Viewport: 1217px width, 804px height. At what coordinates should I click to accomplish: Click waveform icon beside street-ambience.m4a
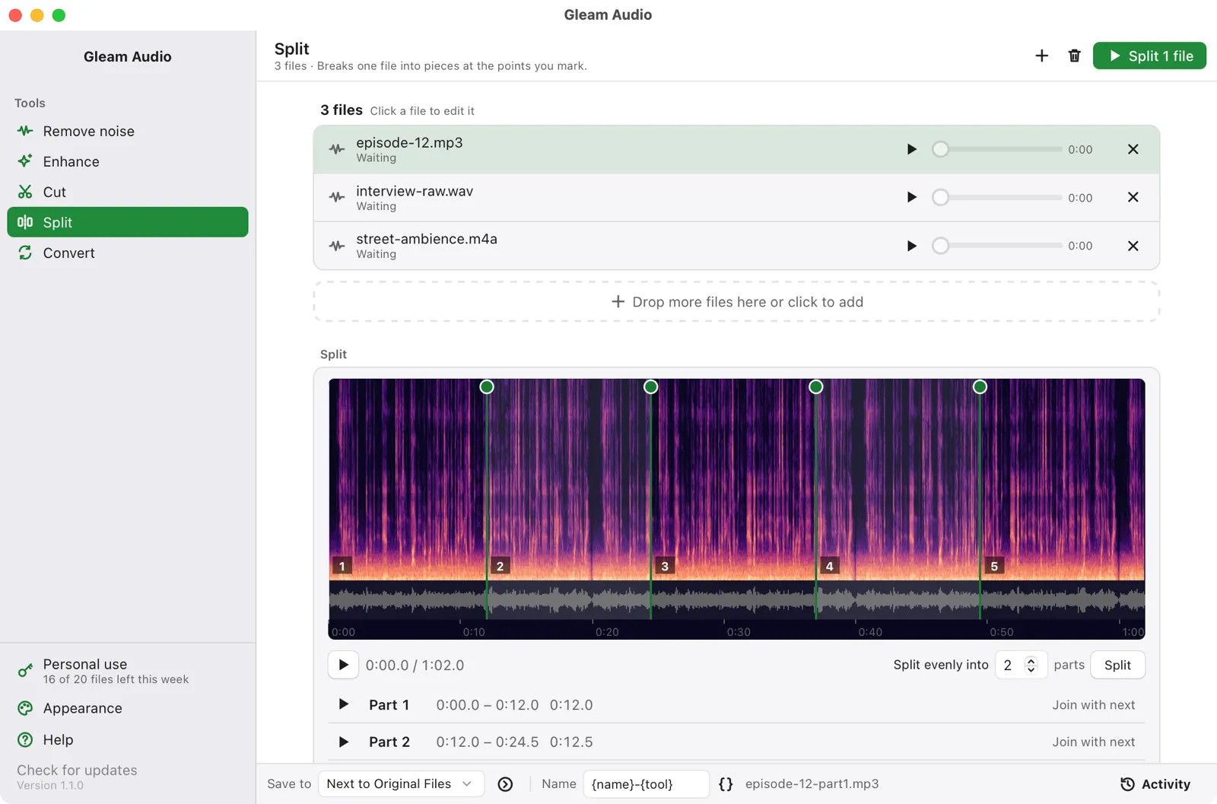point(337,246)
